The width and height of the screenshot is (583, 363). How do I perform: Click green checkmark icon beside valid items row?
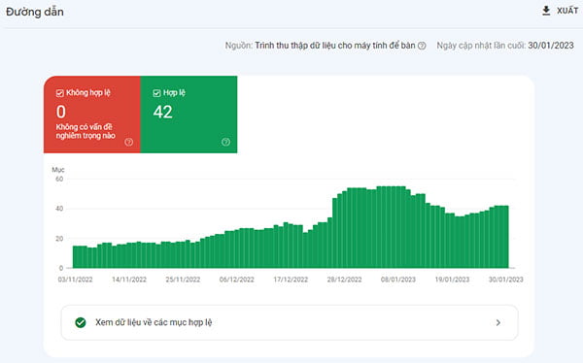point(81,322)
